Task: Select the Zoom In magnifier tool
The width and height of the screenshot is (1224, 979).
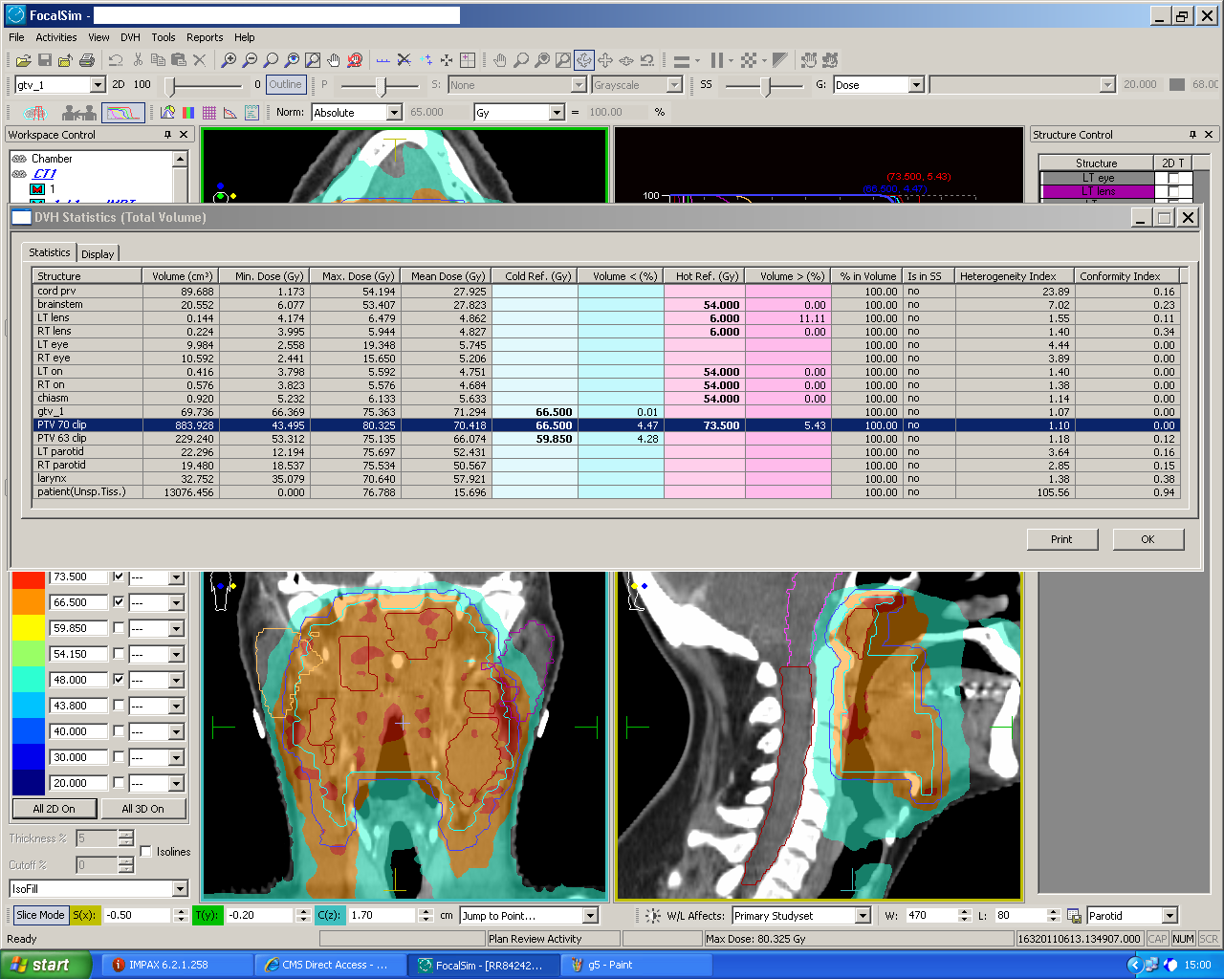Action: (229, 60)
